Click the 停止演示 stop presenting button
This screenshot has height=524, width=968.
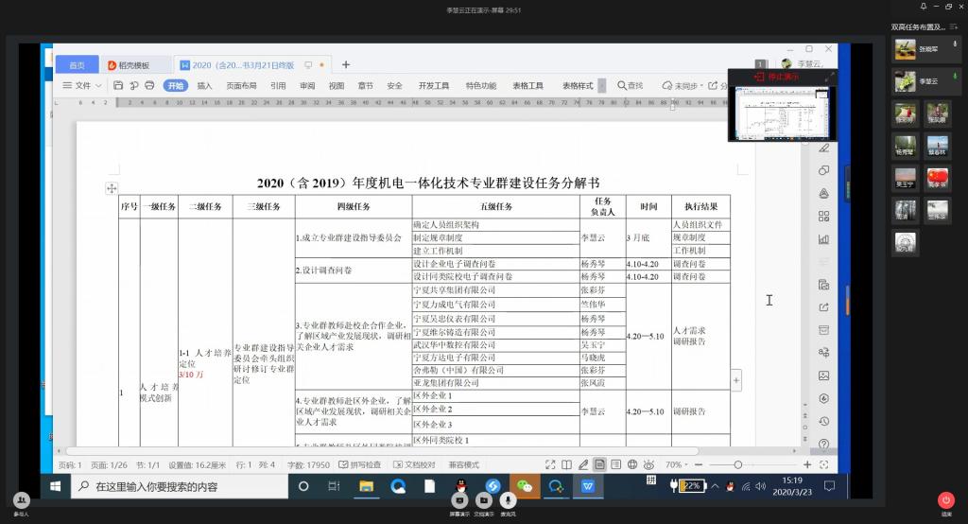pos(775,76)
